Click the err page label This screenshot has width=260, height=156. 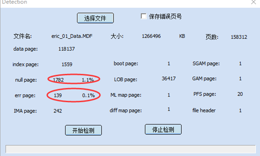pyautogui.click(x=25, y=96)
